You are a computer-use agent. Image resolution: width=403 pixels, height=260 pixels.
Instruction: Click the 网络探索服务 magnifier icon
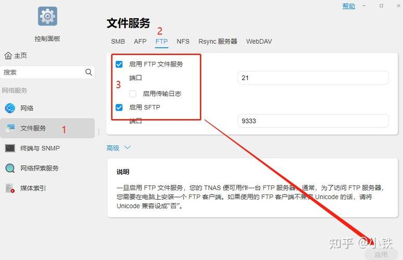pos(10,168)
